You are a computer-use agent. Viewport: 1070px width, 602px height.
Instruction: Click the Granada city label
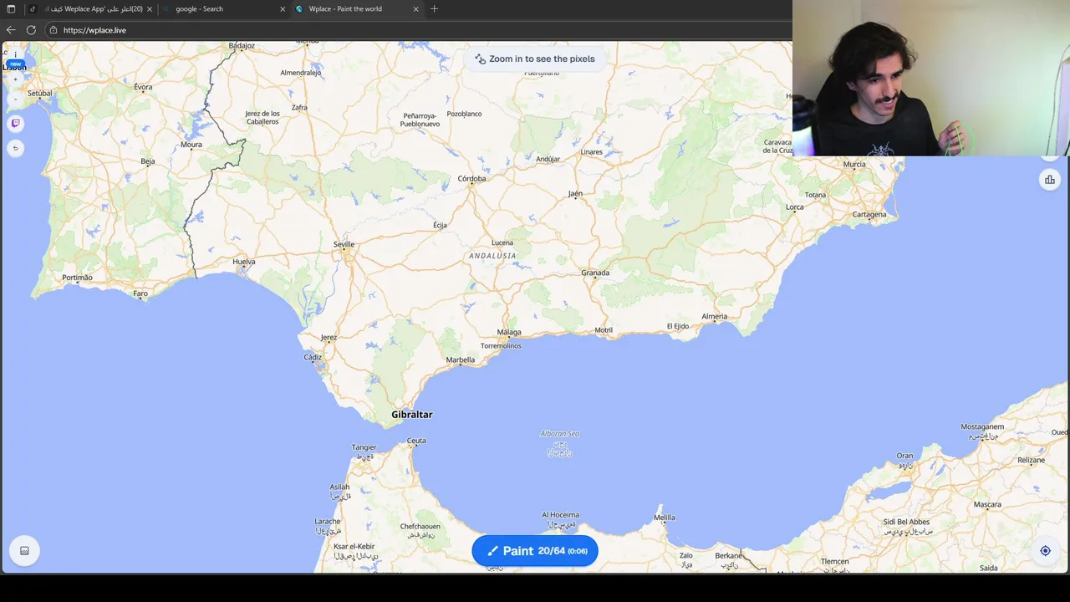click(x=595, y=273)
